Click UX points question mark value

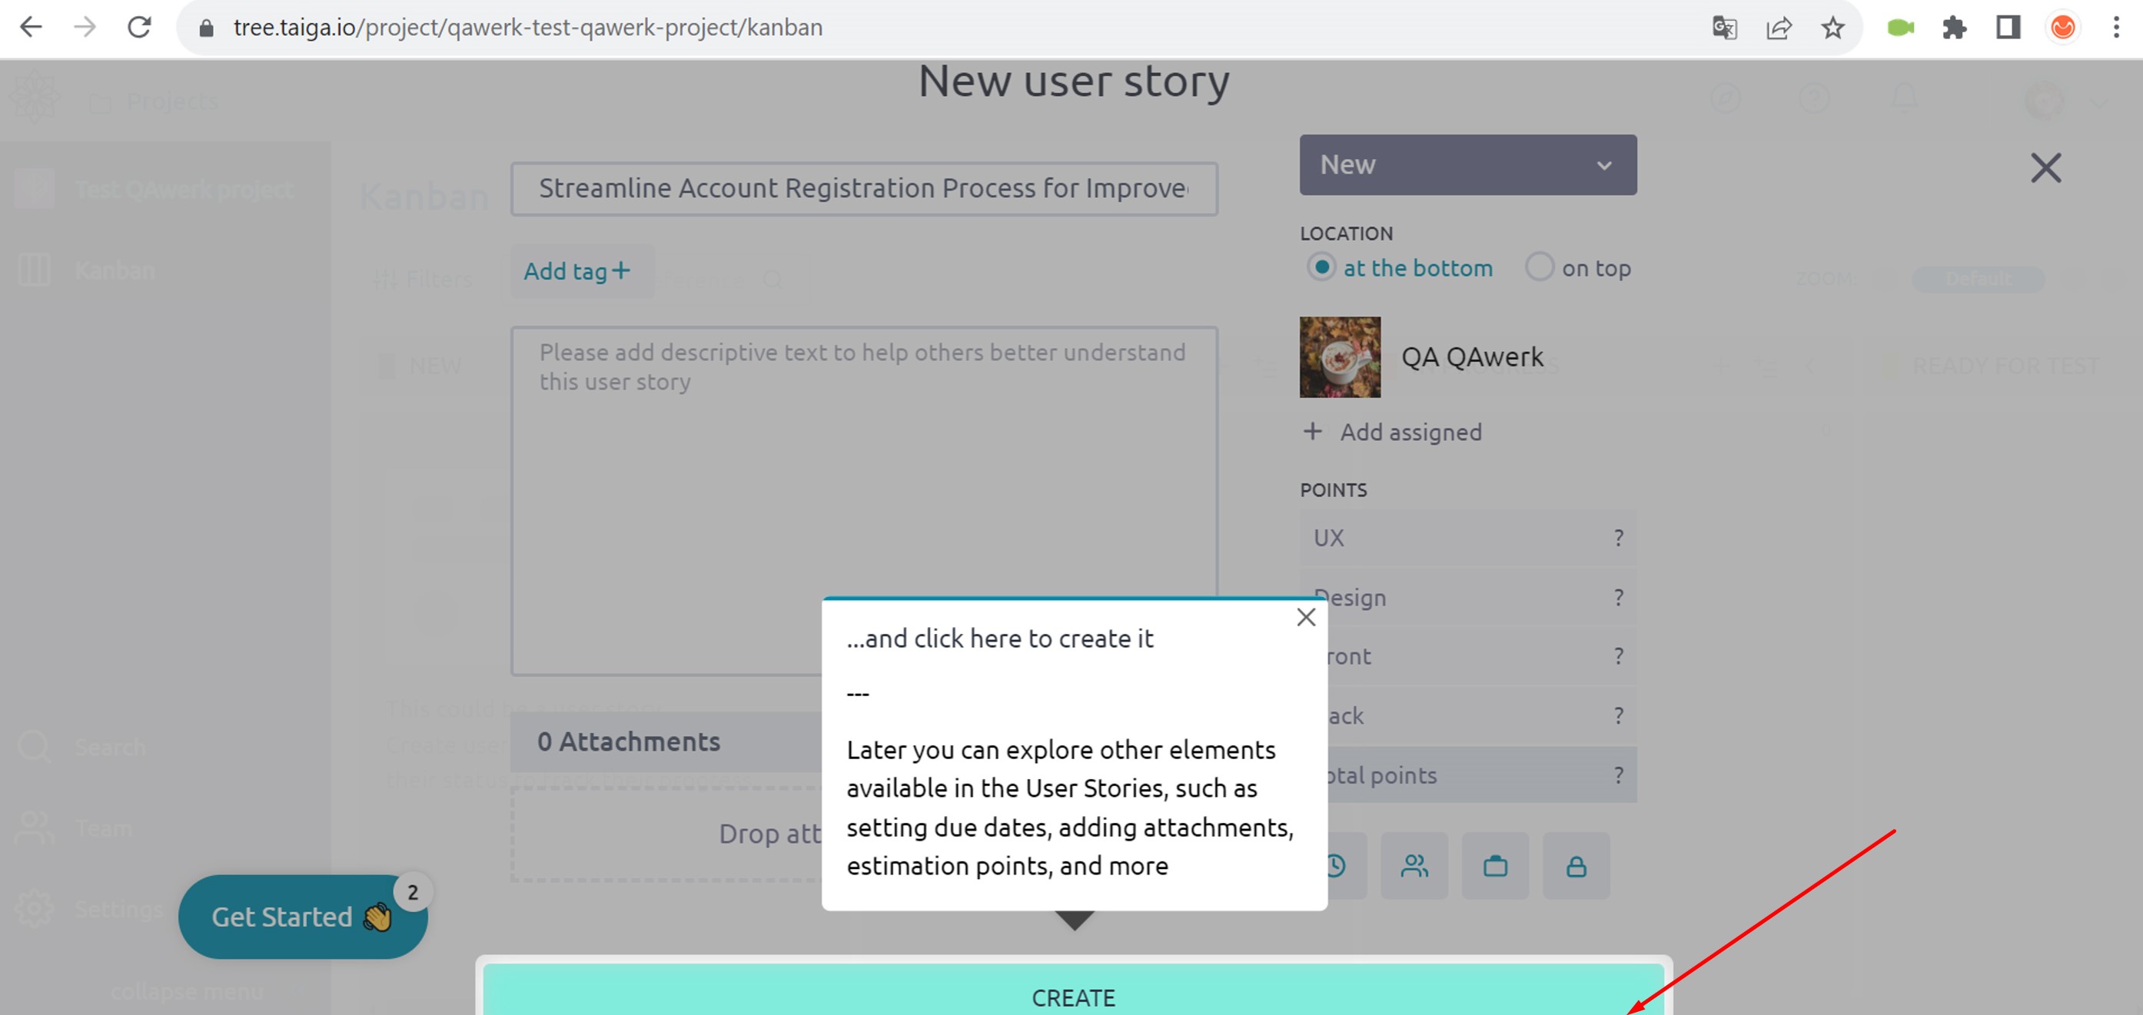(x=1616, y=537)
